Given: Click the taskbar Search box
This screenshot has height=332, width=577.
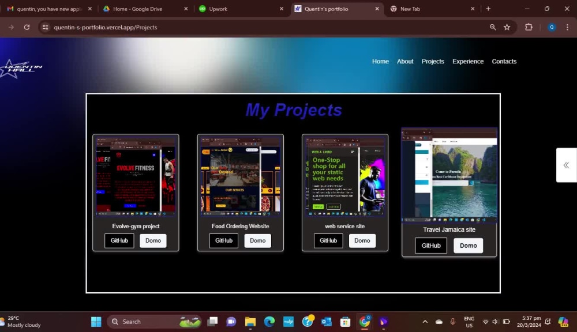Looking at the screenshot, I should (155, 322).
